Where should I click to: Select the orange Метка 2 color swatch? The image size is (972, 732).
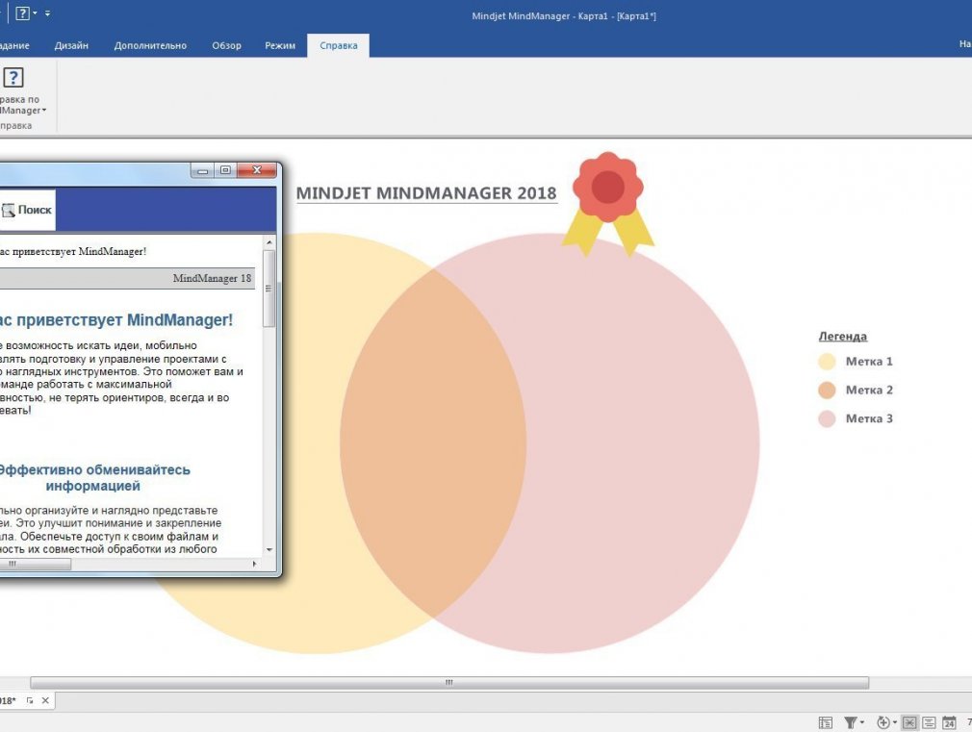click(x=827, y=390)
